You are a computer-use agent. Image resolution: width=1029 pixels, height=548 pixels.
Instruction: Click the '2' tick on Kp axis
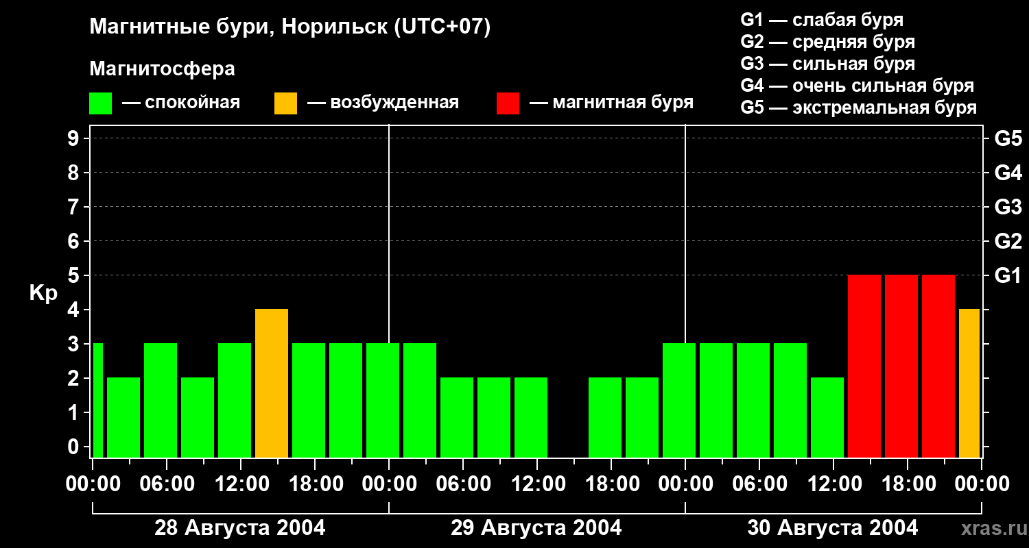click(75, 378)
